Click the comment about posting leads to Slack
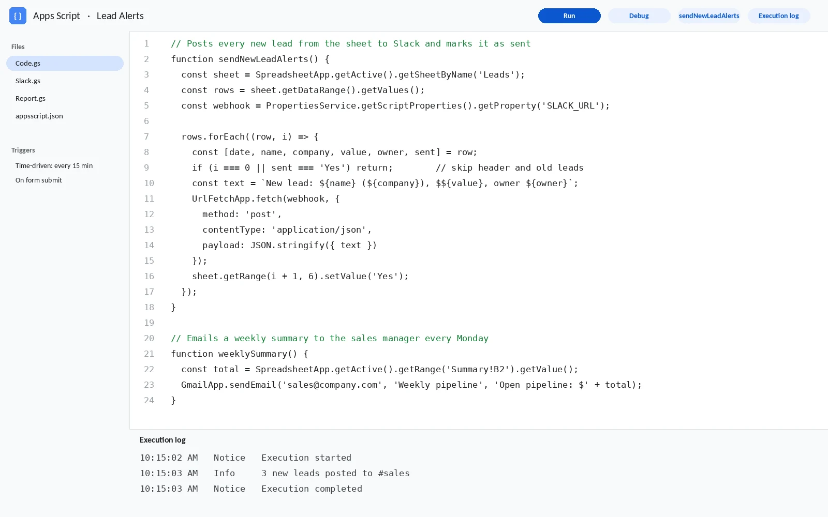The width and height of the screenshot is (828, 517). pos(351,43)
